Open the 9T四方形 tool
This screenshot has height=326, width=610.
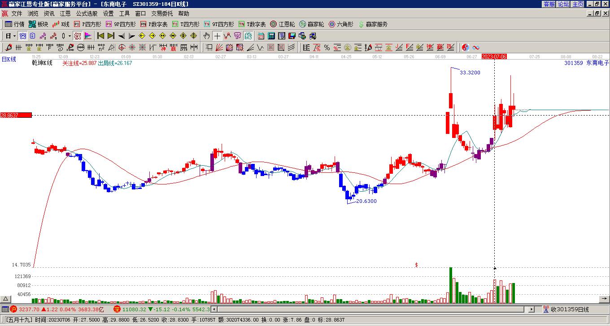[219, 24]
